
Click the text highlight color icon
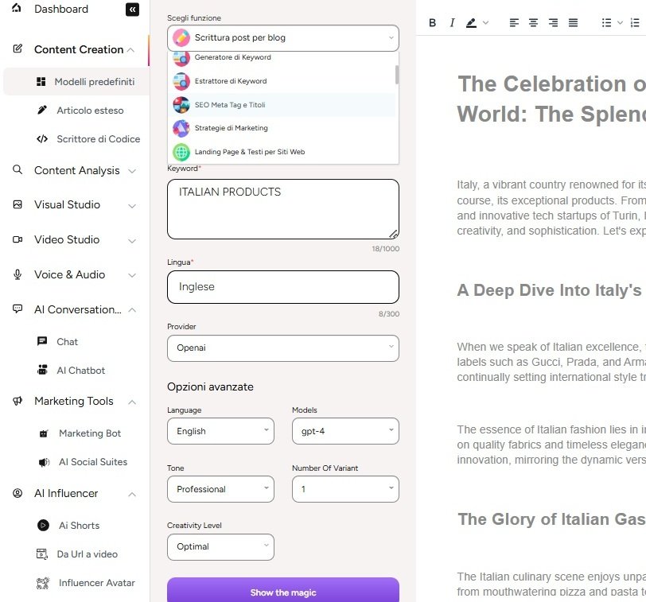[472, 23]
